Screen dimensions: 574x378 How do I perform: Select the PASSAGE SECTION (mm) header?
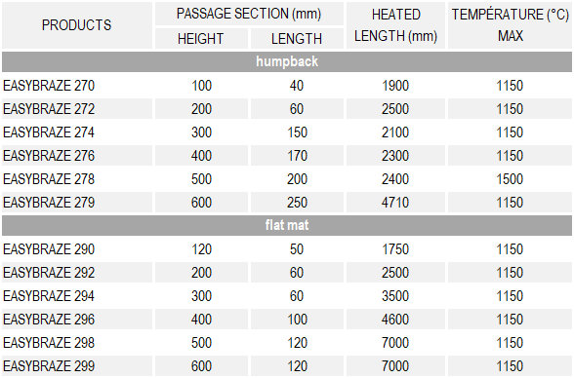[x=249, y=14]
